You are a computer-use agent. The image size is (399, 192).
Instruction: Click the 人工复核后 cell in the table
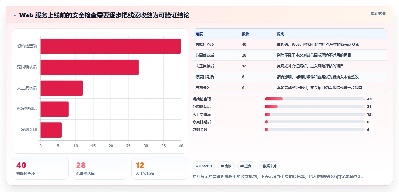click(205, 66)
